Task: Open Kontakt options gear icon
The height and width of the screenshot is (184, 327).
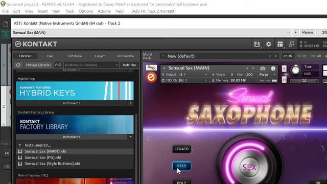Action: (x=268, y=44)
